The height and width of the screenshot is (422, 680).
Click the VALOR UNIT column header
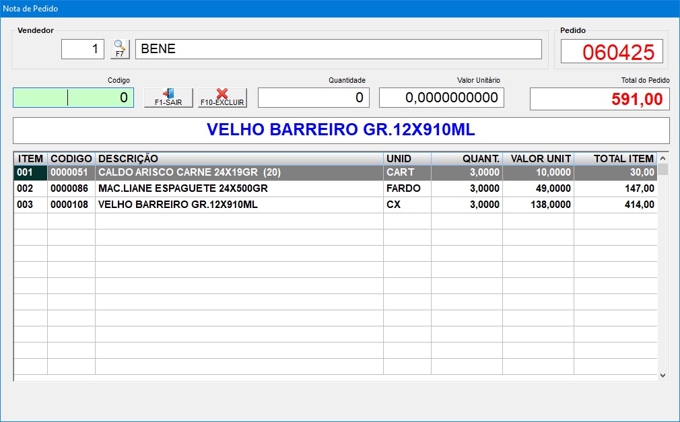click(538, 159)
